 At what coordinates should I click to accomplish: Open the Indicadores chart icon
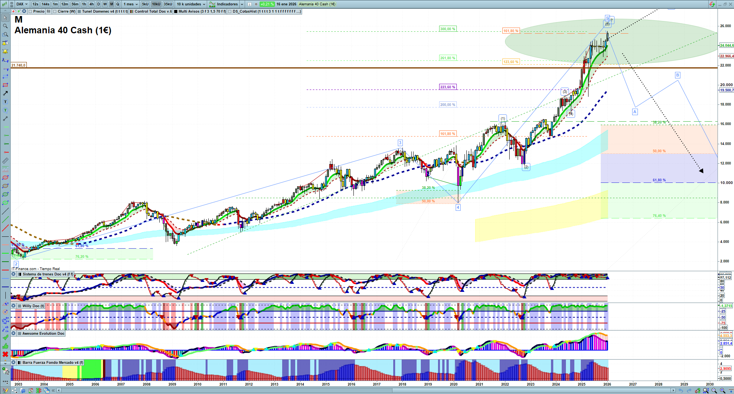(x=212, y=4)
